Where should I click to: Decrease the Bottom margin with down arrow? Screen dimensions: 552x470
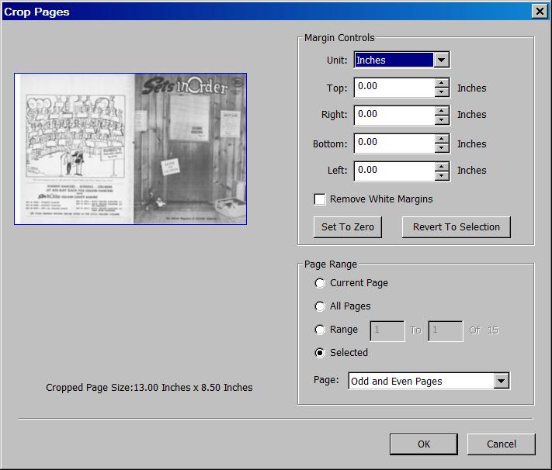tap(442, 148)
